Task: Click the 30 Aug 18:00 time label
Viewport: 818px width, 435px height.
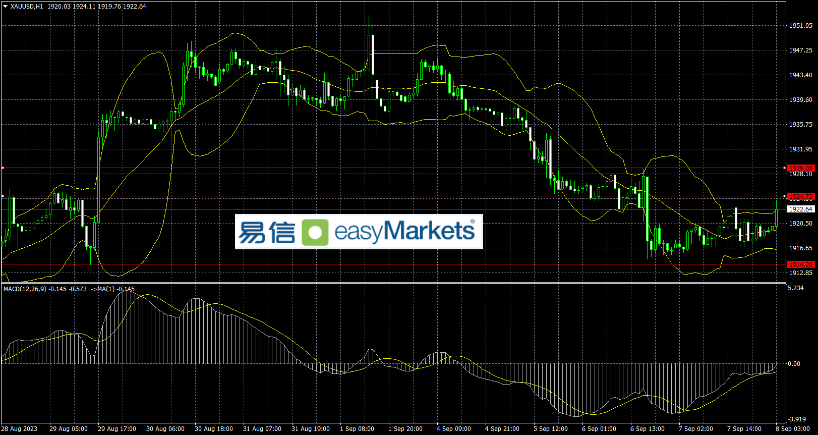Action: [x=214, y=429]
